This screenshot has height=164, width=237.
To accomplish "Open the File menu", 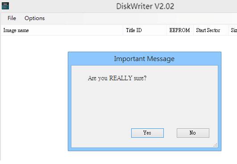I will [12, 18].
